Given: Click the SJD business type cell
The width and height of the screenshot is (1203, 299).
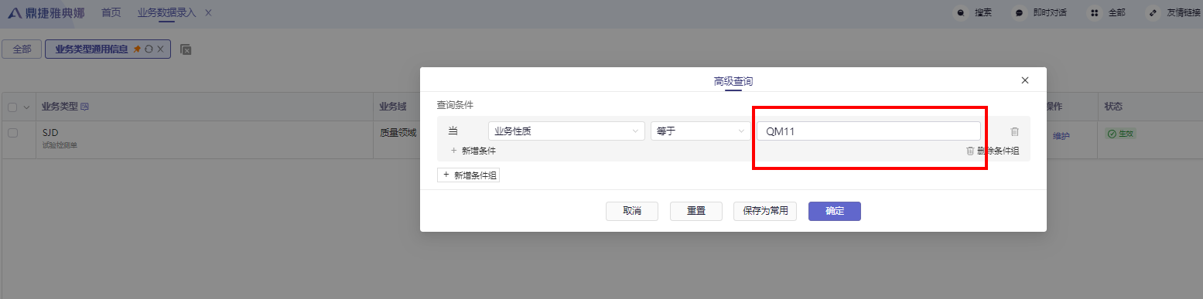Looking at the screenshot, I should tap(50, 133).
